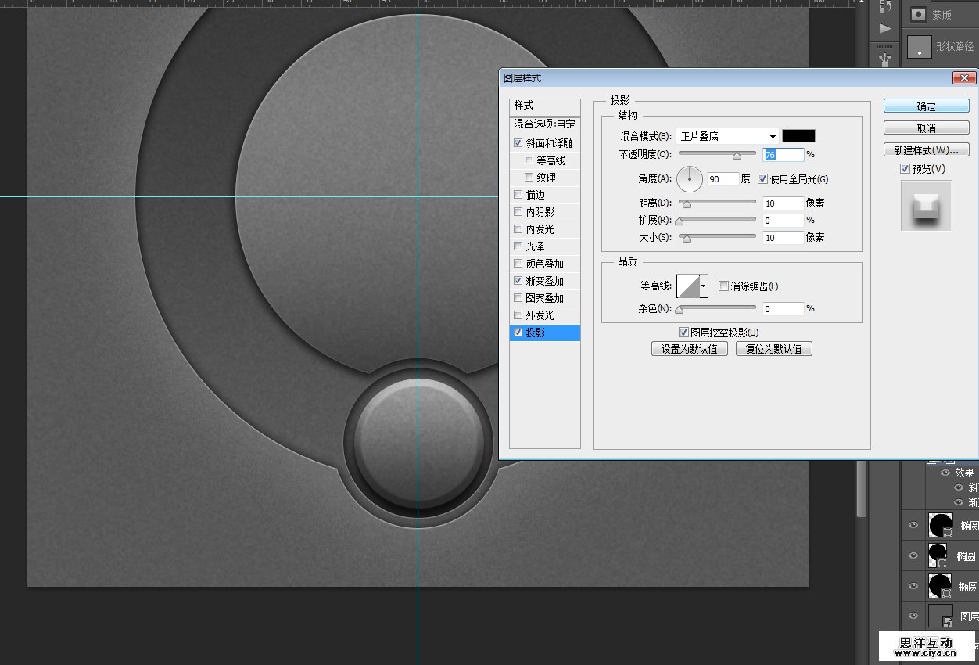Screen dimensions: 979x665
Task: Click the distance (距离) input field
Action: (783, 203)
